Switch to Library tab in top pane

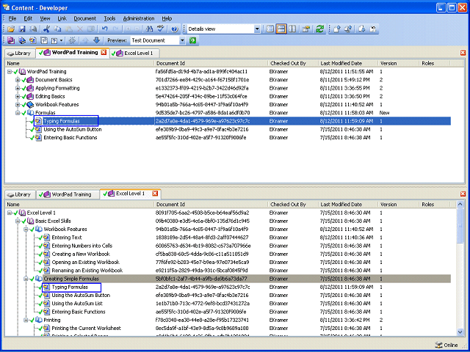tap(20, 54)
